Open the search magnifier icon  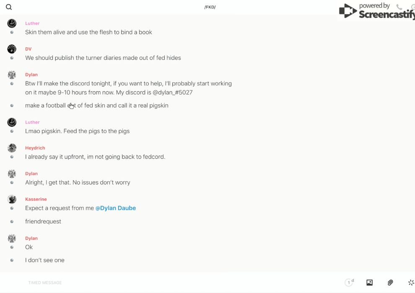click(9, 7)
